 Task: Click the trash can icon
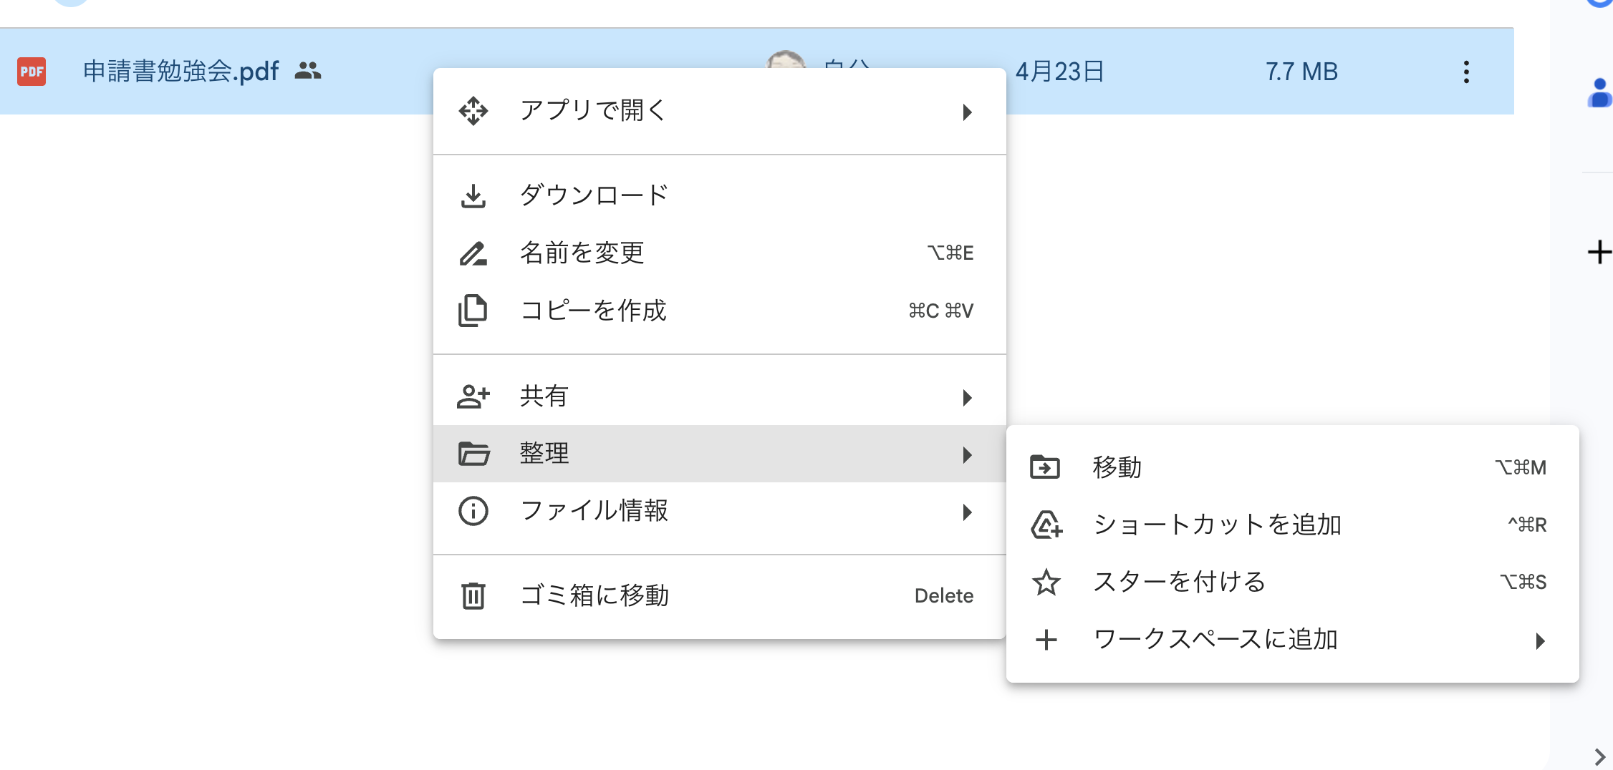pyautogui.click(x=473, y=595)
